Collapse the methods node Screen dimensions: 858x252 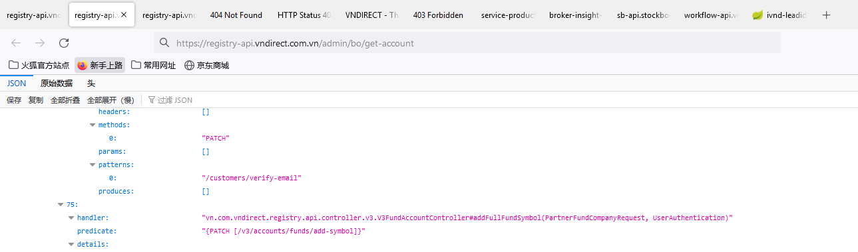tap(93, 125)
